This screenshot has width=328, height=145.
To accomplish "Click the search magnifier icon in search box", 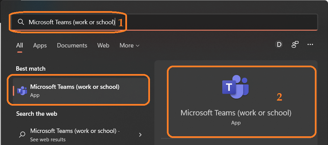I will [x=21, y=22].
